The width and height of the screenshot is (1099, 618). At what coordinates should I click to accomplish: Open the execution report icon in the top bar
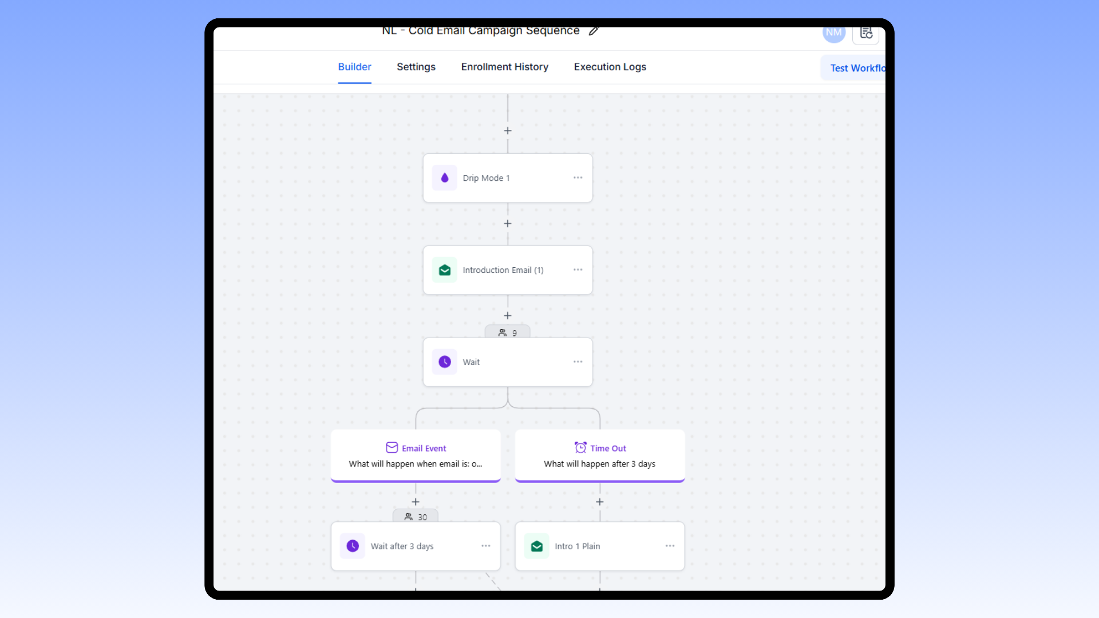click(865, 33)
